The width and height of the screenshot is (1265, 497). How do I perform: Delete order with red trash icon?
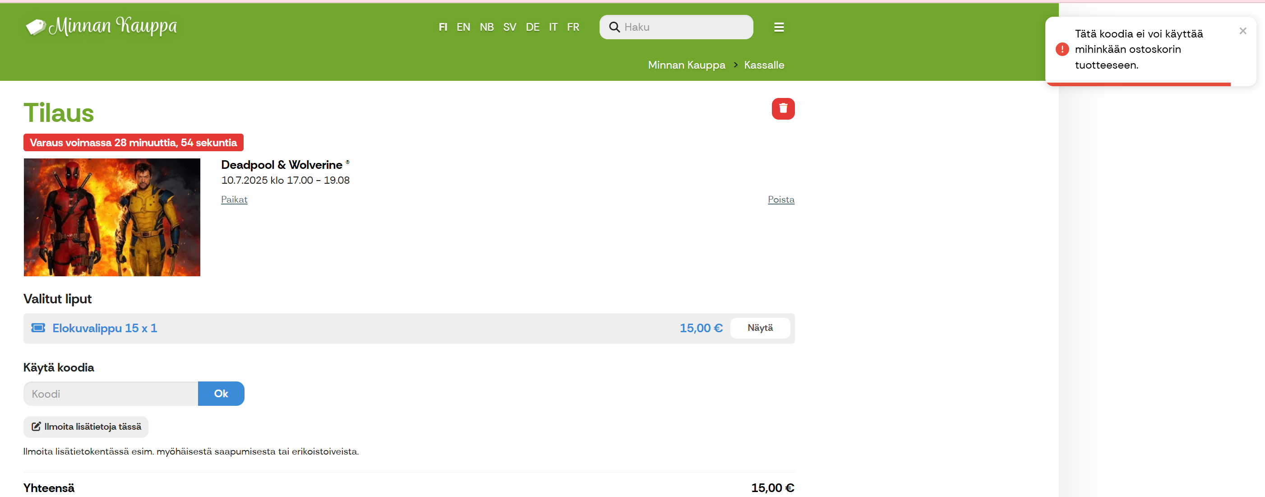coord(783,109)
